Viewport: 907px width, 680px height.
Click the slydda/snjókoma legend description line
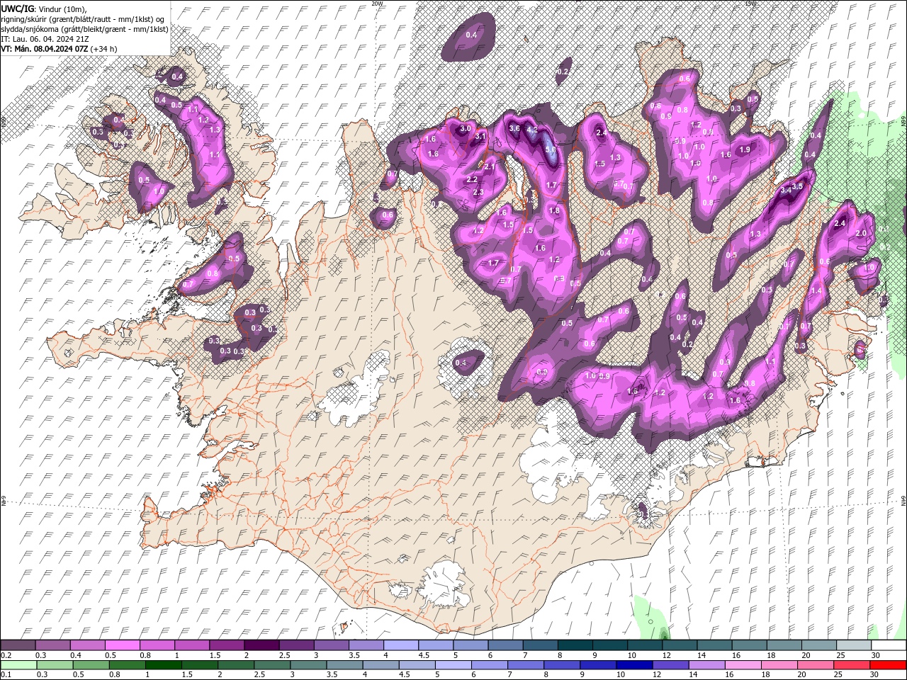click(84, 29)
